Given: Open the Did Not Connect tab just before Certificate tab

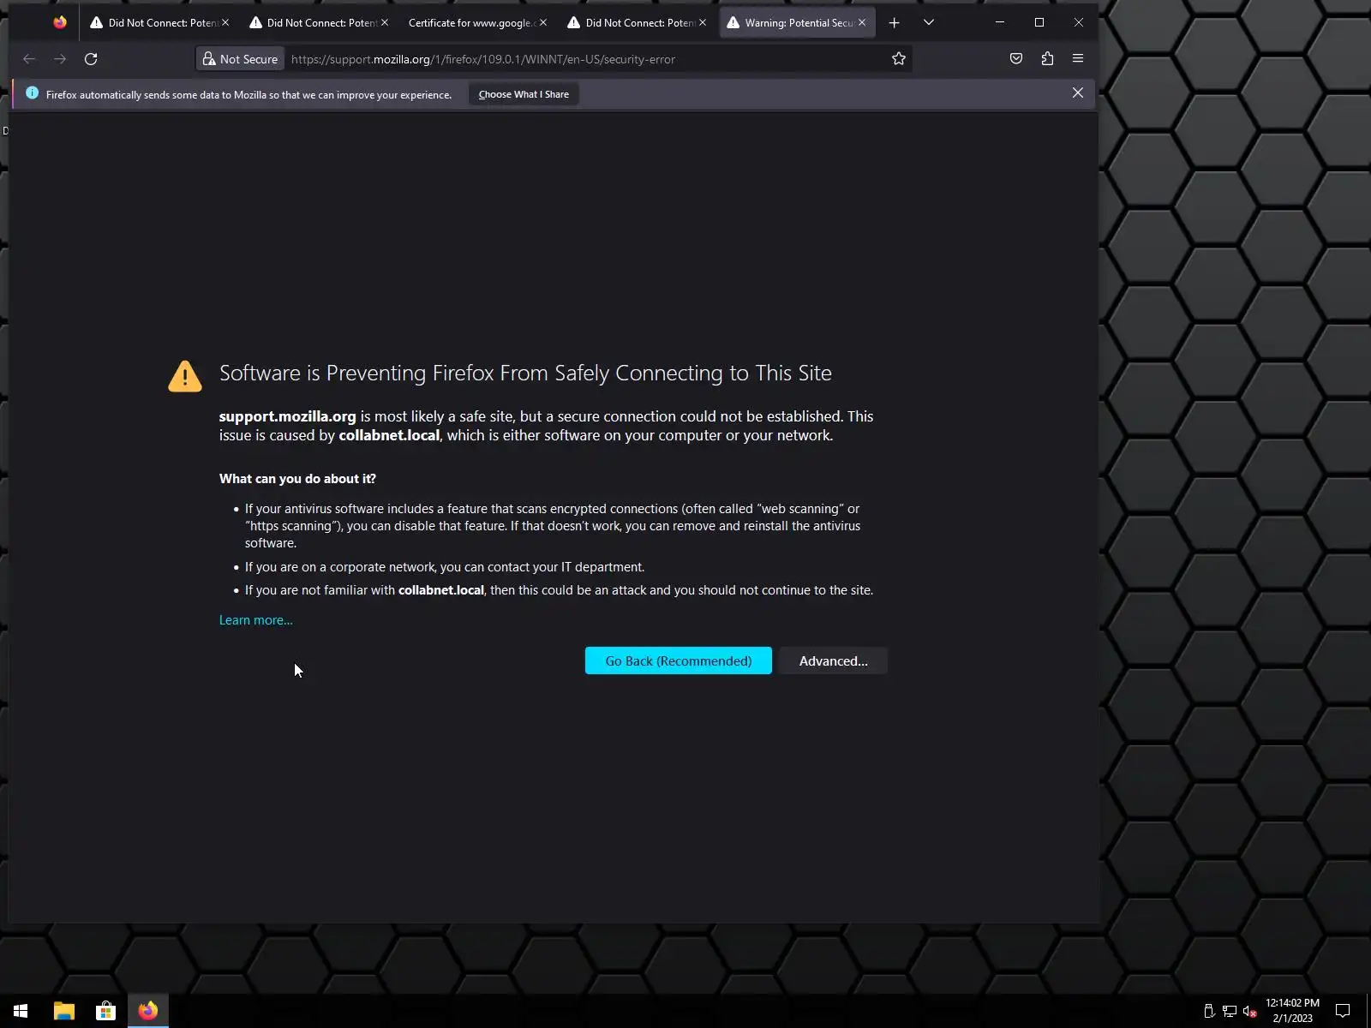Looking at the screenshot, I should 318,23.
